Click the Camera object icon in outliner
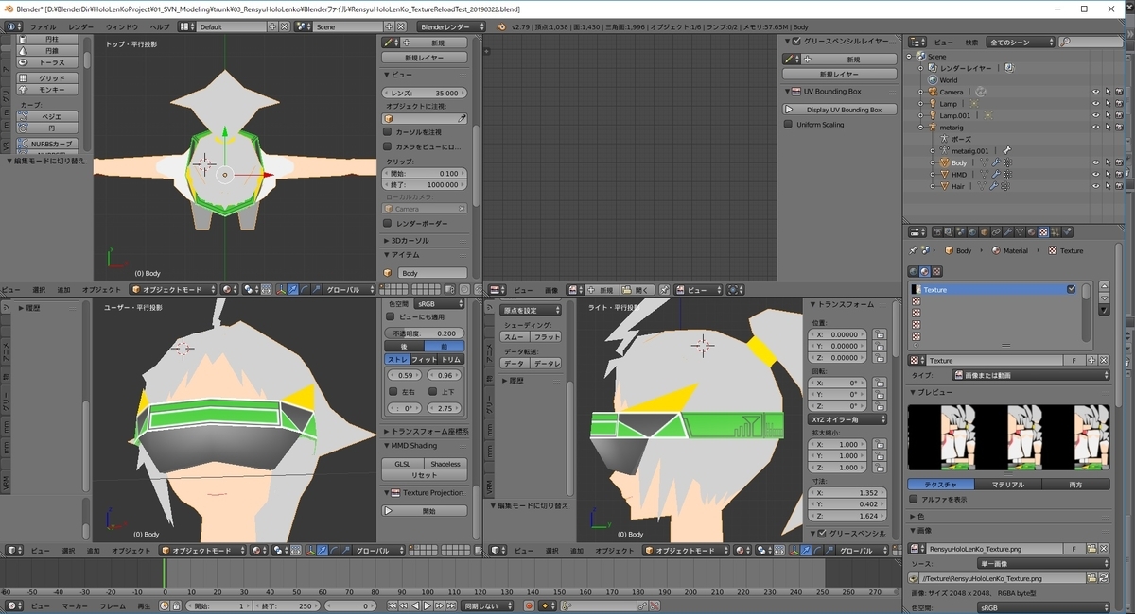Image resolution: width=1135 pixels, height=614 pixels. click(x=933, y=92)
